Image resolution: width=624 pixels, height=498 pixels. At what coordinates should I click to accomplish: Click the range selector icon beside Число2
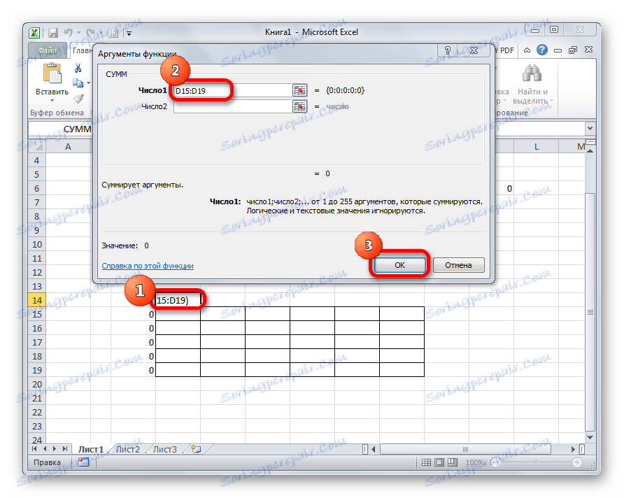point(299,106)
